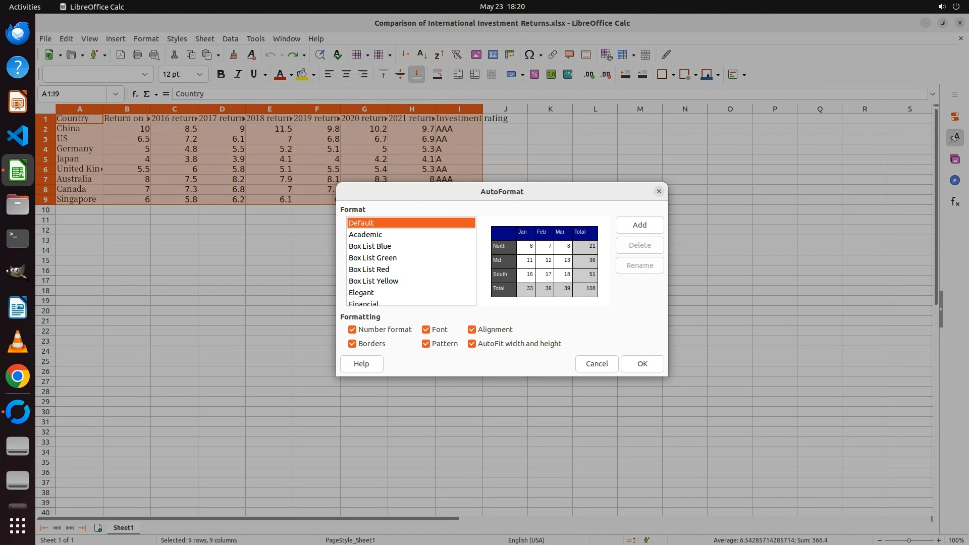The width and height of the screenshot is (969, 545).
Task: Click the Italic formatting icon
Action: (237, 74)
